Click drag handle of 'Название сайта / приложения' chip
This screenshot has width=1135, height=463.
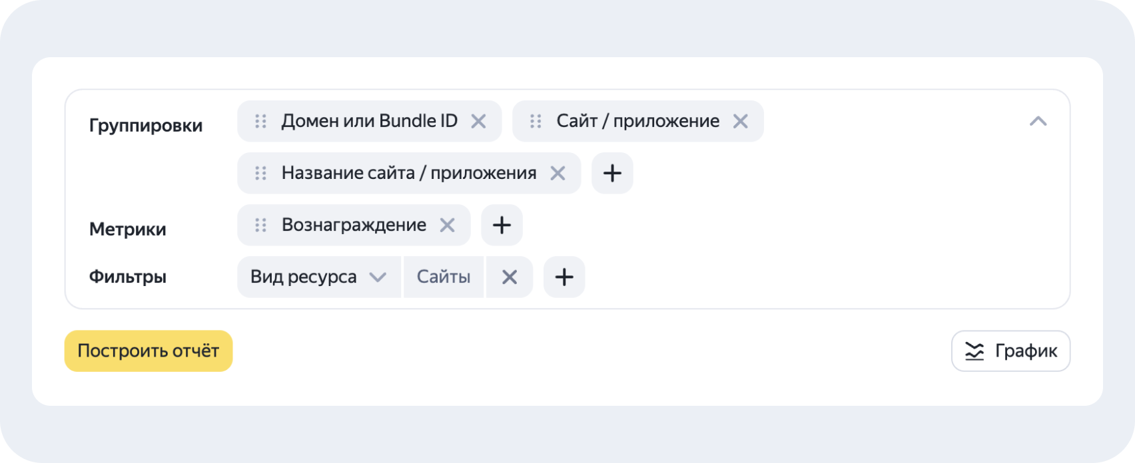click(260, 173)
